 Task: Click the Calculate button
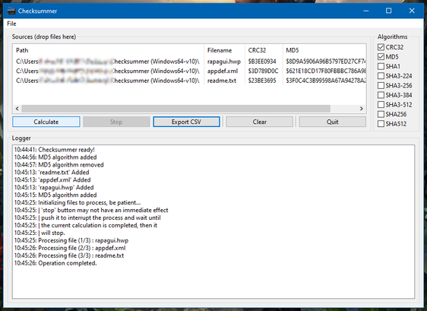(46, 122)
